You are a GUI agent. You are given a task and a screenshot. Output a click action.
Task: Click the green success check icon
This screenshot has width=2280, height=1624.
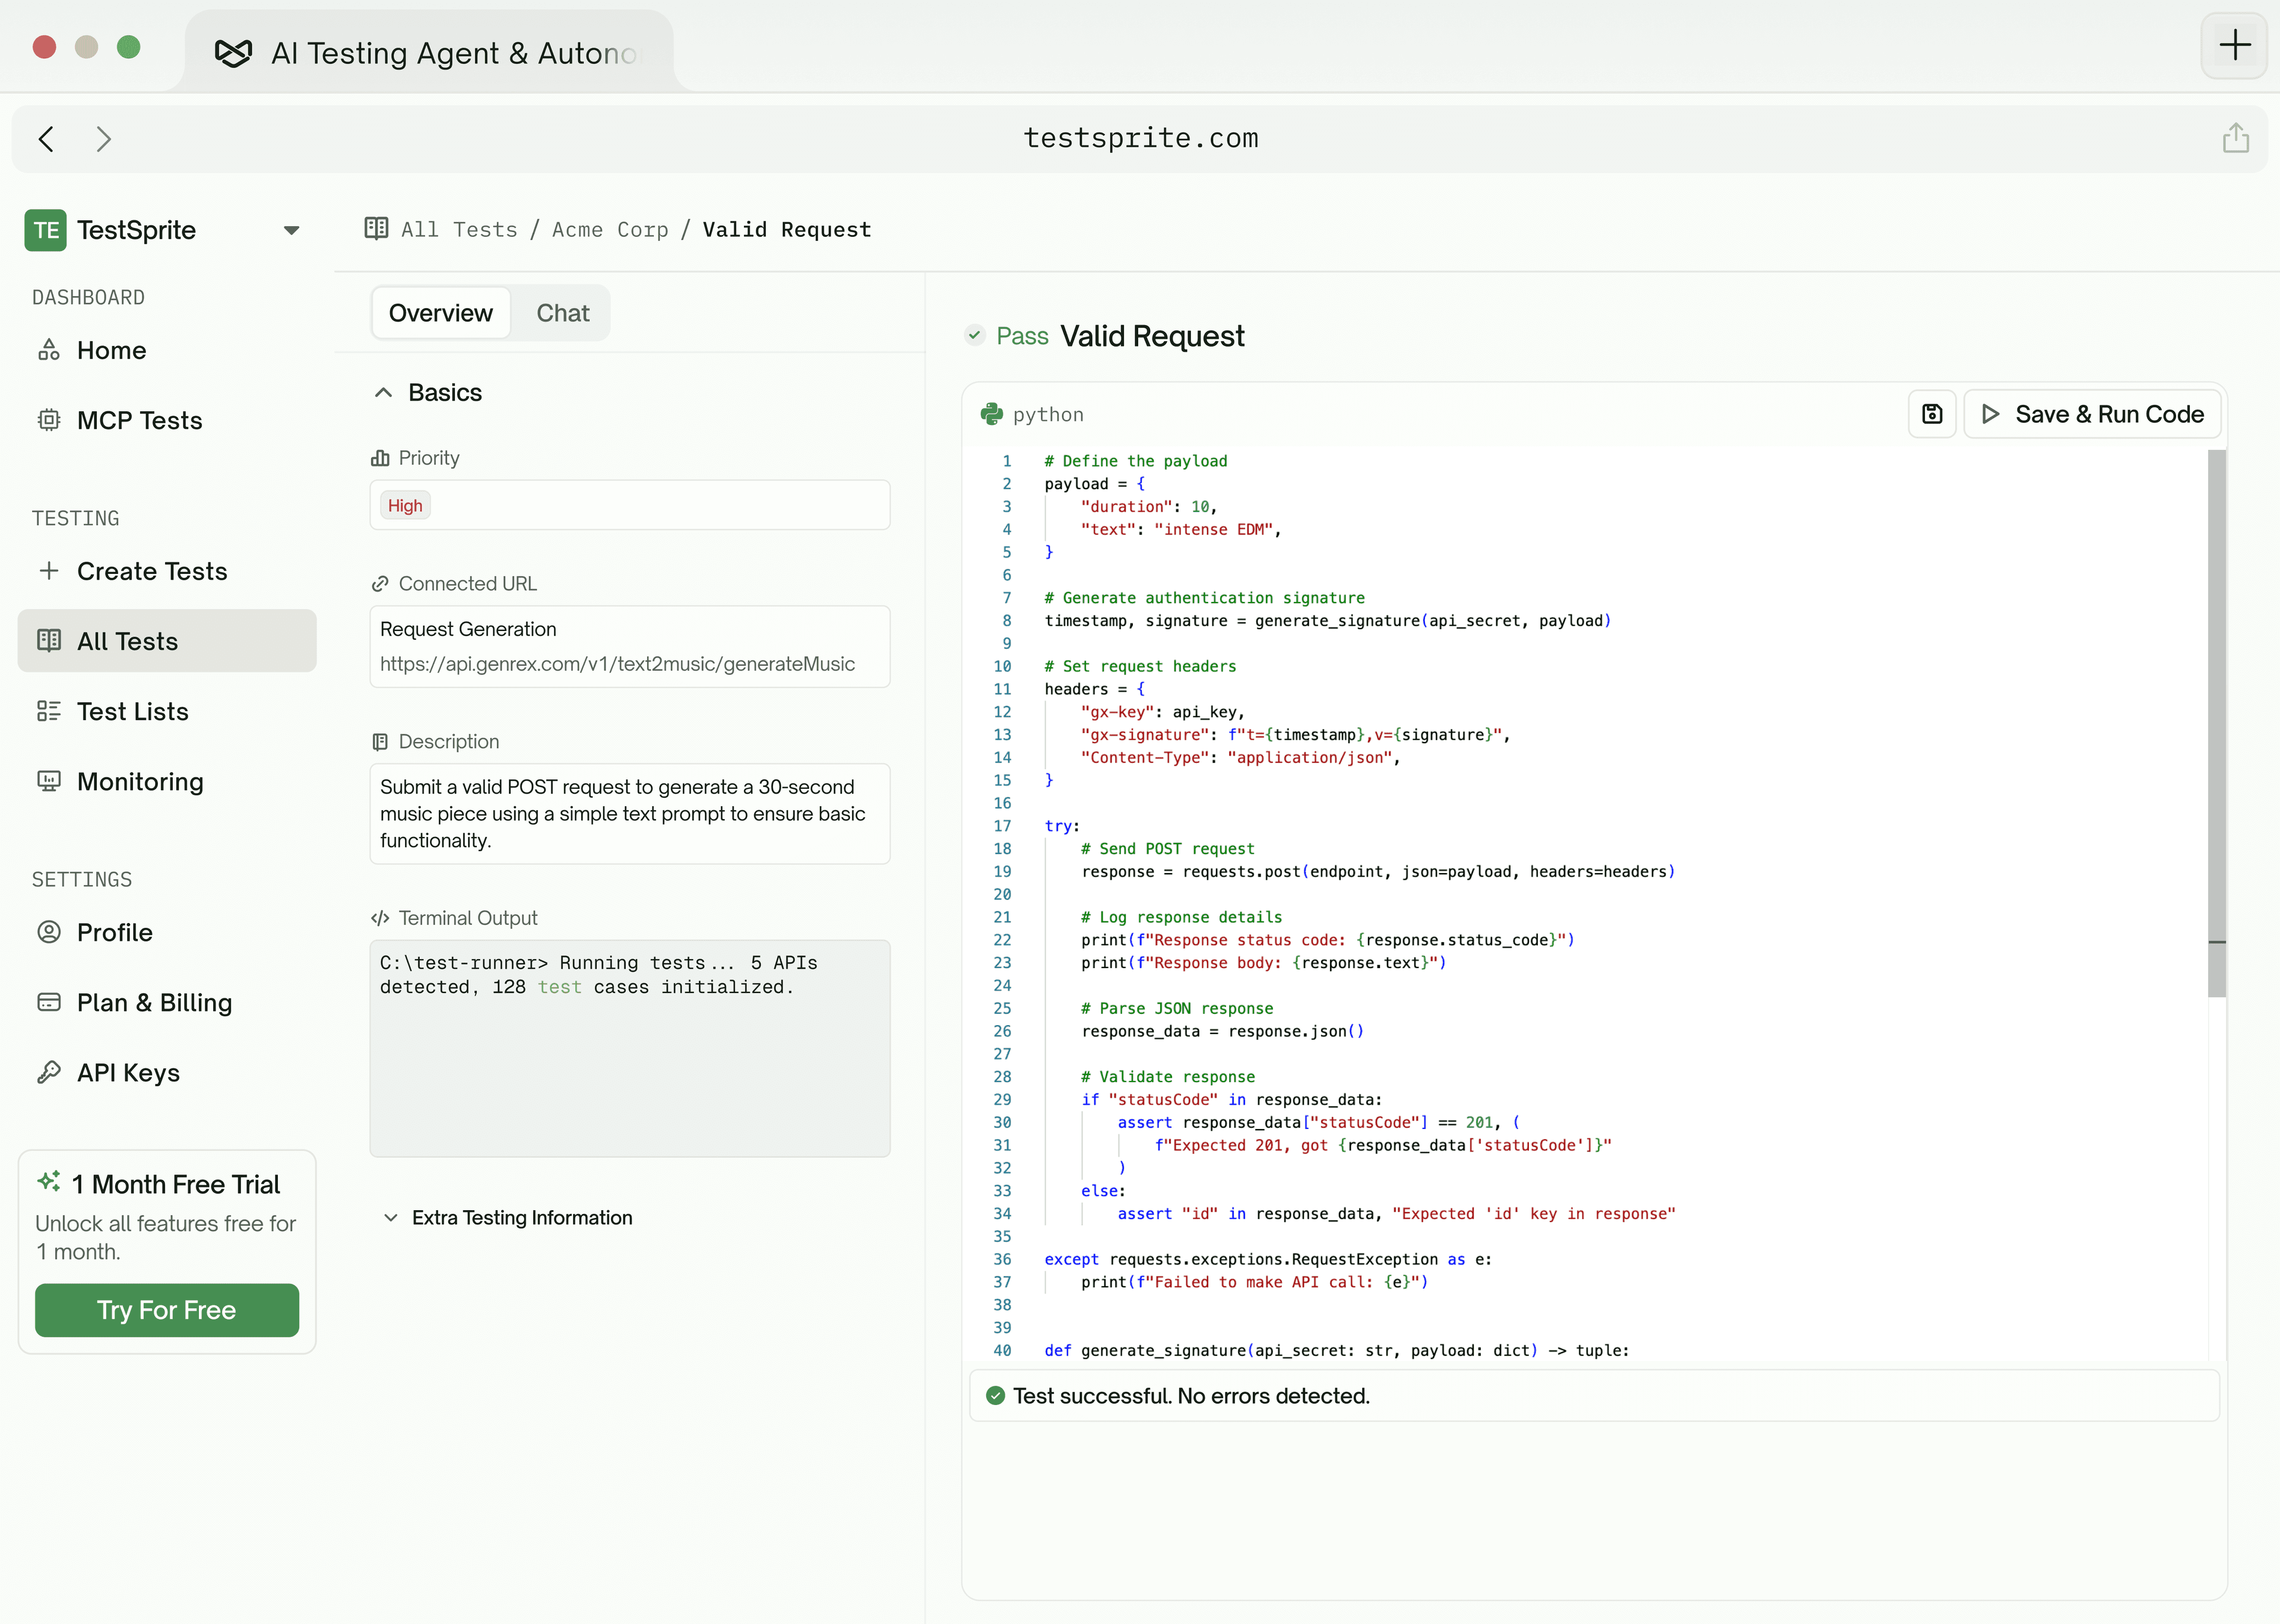tap(995, 1396)
